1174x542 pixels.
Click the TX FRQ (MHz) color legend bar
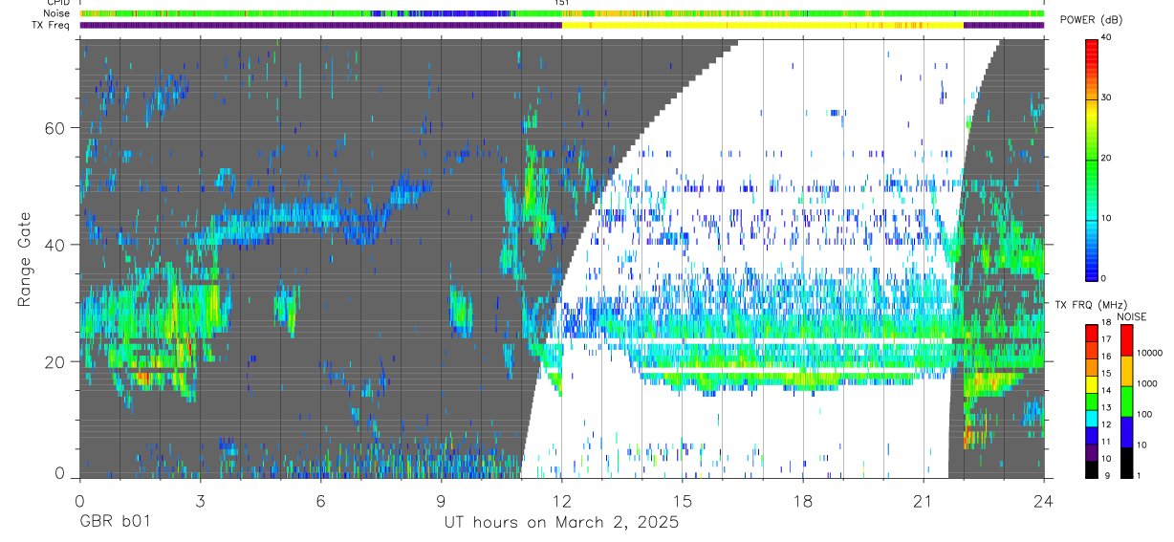[x=1092, y=401]
